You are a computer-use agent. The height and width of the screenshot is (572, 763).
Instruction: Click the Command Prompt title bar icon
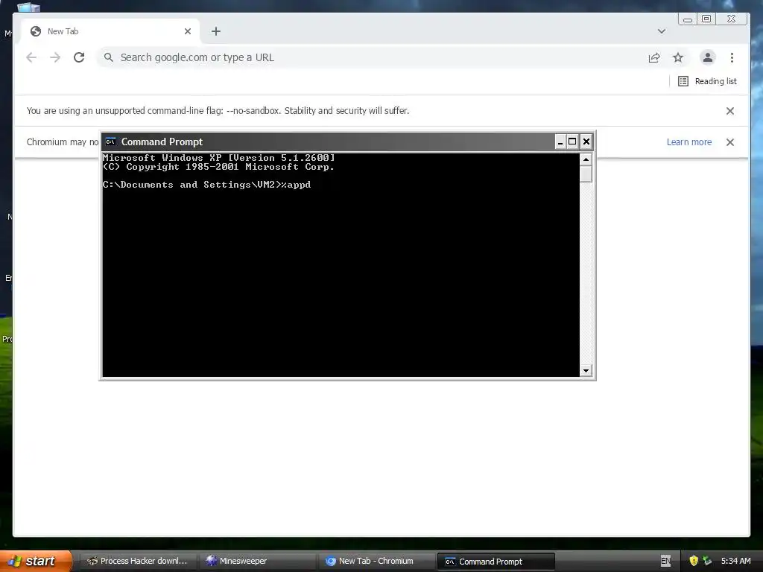pos(110,142)
